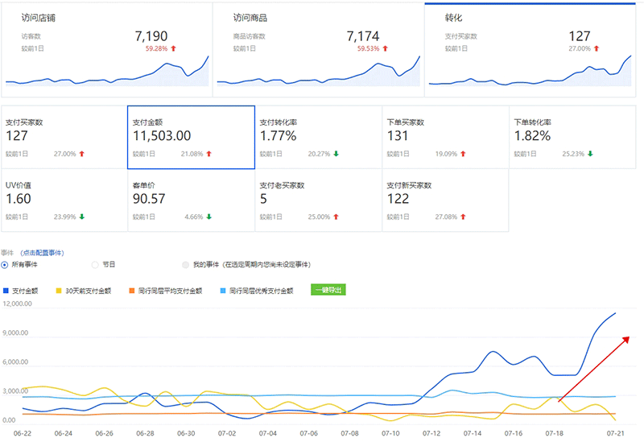The width and height of the screenshot is (644, 442).
Task: Select the 转化 tab
Action: tap(455, 16)
